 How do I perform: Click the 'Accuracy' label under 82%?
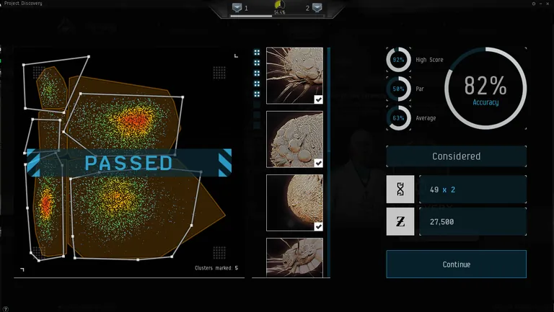485,102
